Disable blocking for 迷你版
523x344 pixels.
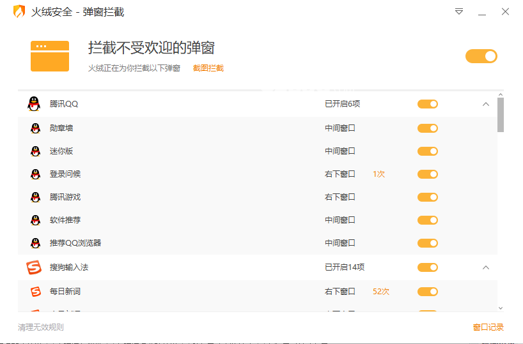tap(428, 151)
